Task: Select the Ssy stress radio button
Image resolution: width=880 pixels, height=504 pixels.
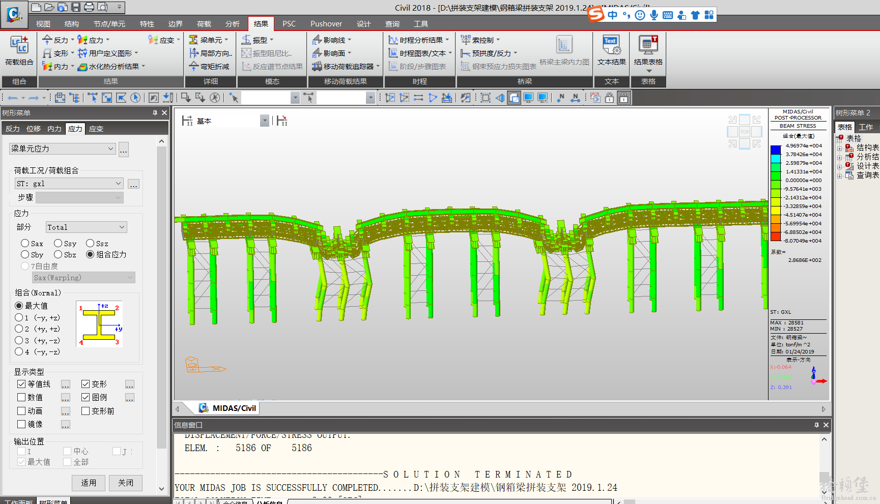Action: click(58, 243)
